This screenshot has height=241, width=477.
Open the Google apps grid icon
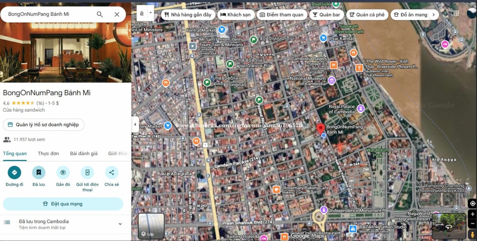point(456,13)
